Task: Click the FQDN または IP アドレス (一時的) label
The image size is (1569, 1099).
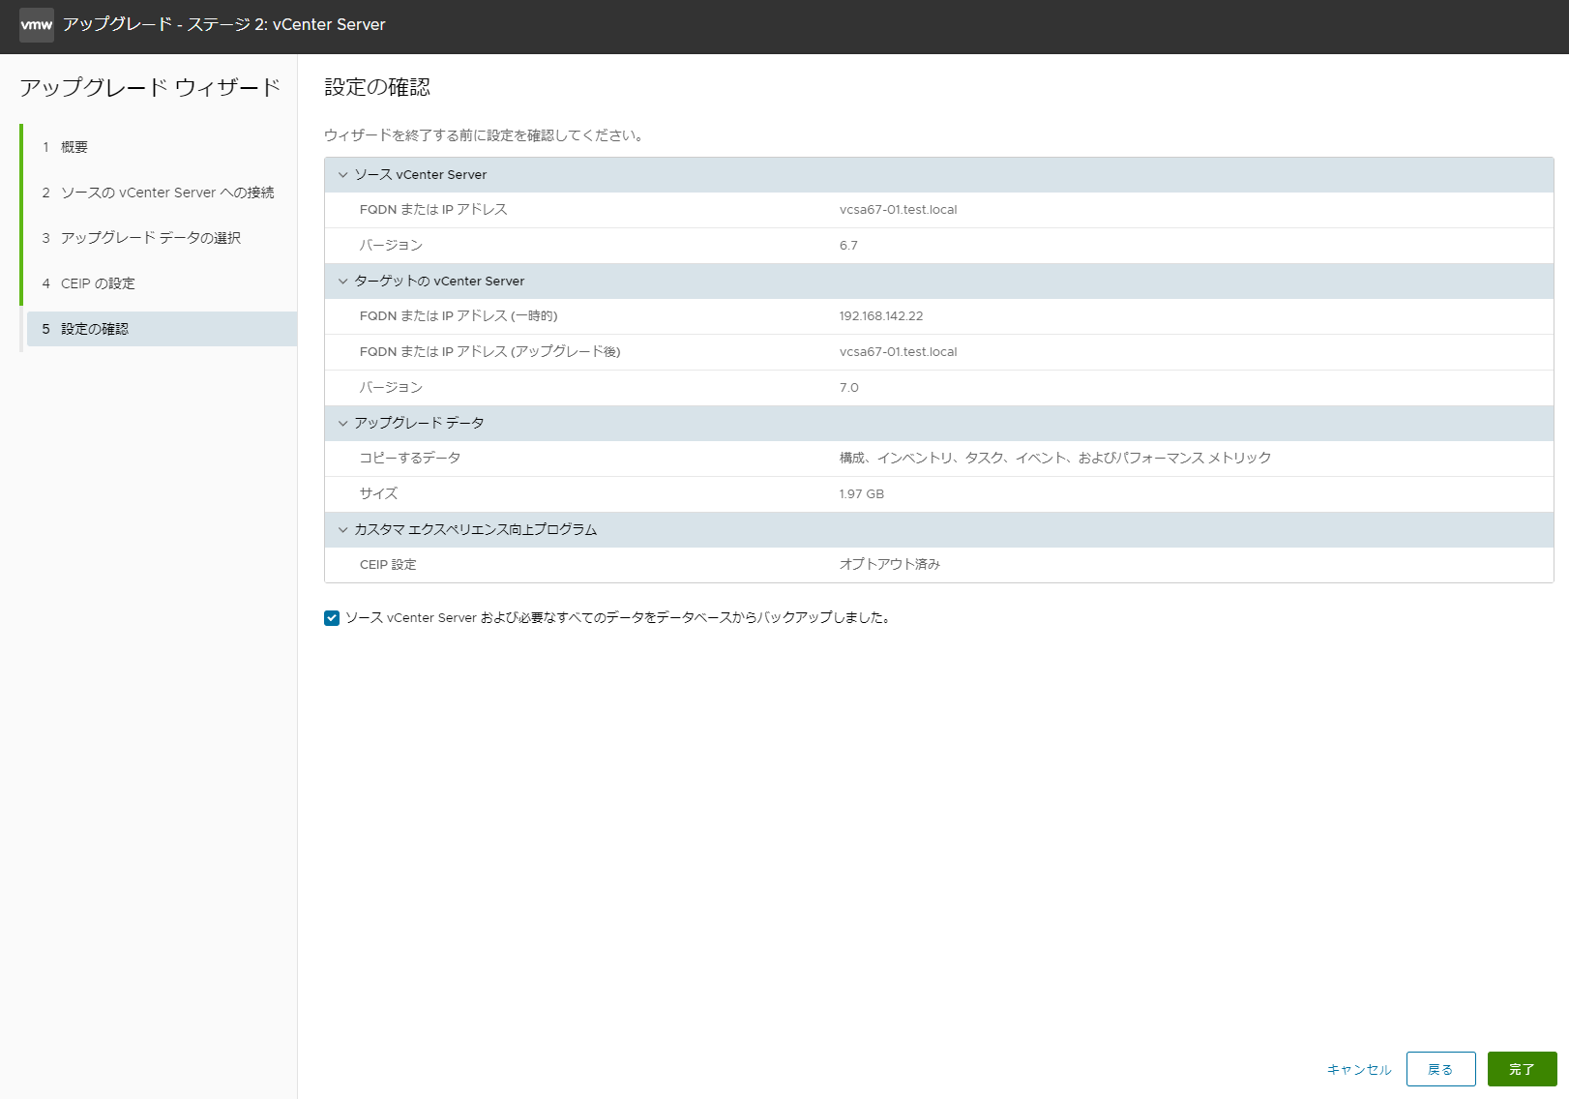Action: pyautogui.click(x=459, y=316)
